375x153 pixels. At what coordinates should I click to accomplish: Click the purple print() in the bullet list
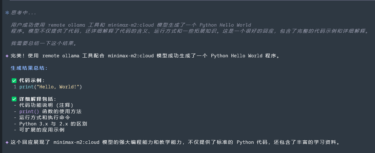(29, 112)
